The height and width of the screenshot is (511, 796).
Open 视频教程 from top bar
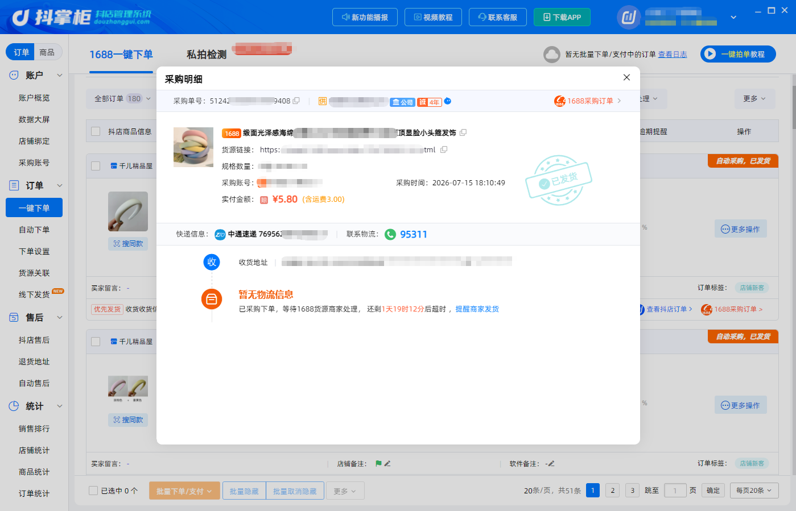(x=433, y=17)
